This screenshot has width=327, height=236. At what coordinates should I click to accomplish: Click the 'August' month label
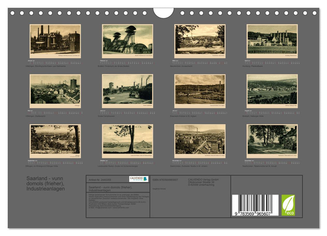click(247, 111)
